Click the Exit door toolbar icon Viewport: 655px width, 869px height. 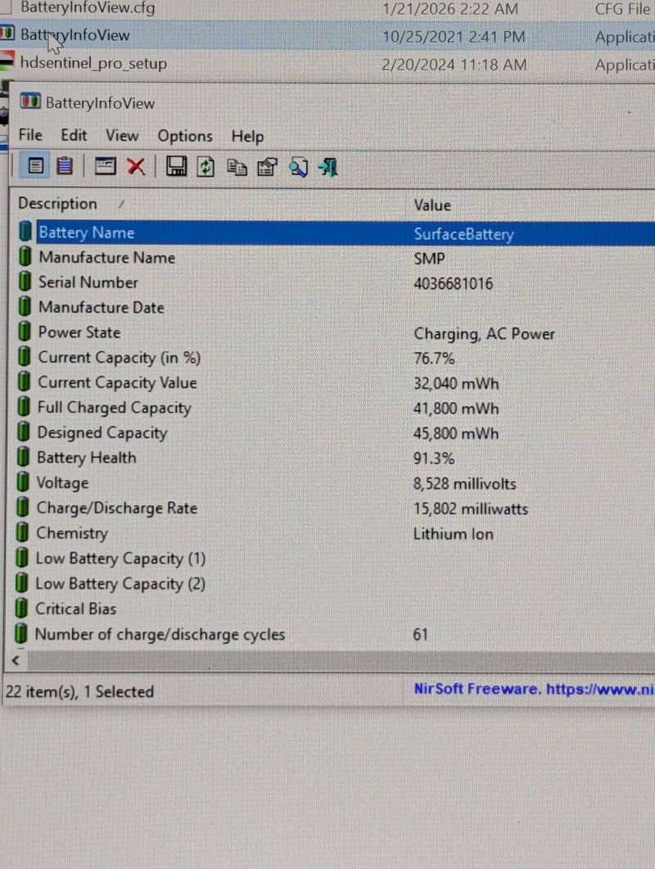point(328,167)
